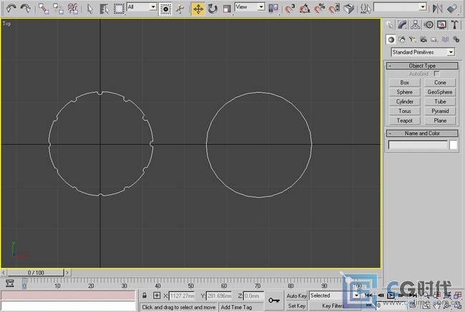Switch to the Create command panel tab
Image resolution: width=465 pixels, height=312 pixels.
click(389, 25)
